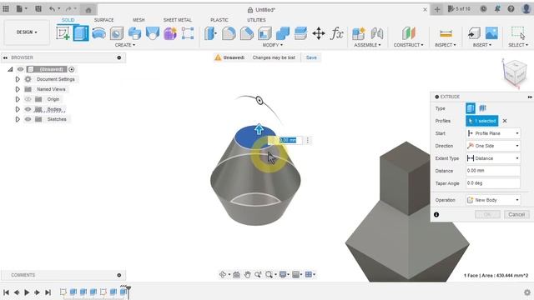This screenshot has height=300, width=534.
Task: Switch to the Surface tab
Action: coord(103,20)
